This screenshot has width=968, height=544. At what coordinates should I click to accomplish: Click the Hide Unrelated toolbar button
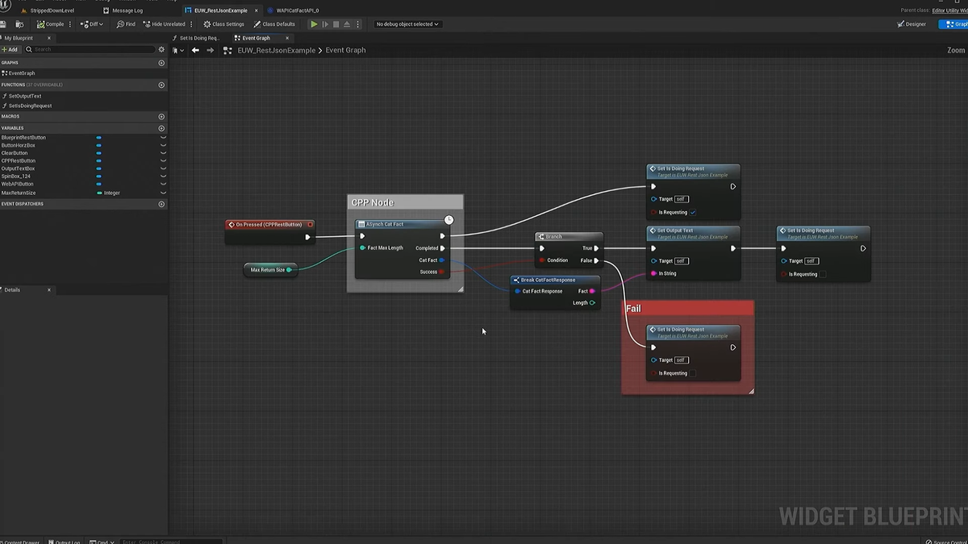click(164, 24)
